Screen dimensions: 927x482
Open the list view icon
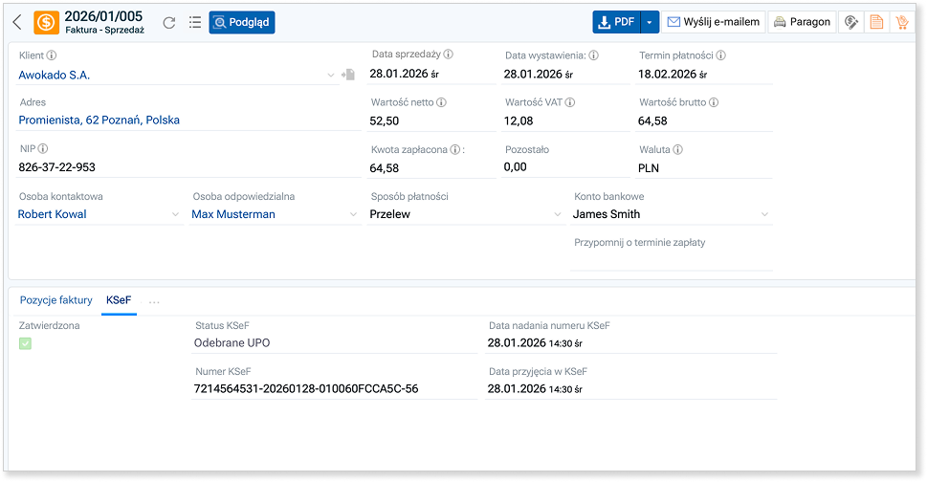pos(195,23)
